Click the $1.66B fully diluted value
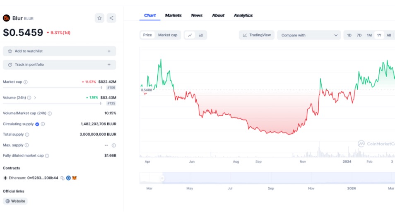This screenshot has height=222, width=395. pos(110,155)
